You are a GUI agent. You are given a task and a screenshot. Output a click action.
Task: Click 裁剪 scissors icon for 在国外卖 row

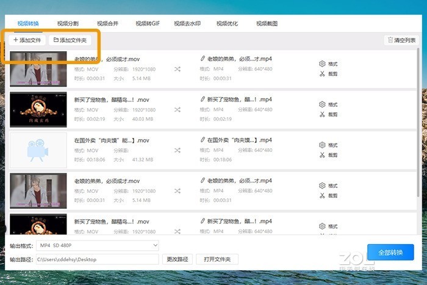tap(322, 155)
